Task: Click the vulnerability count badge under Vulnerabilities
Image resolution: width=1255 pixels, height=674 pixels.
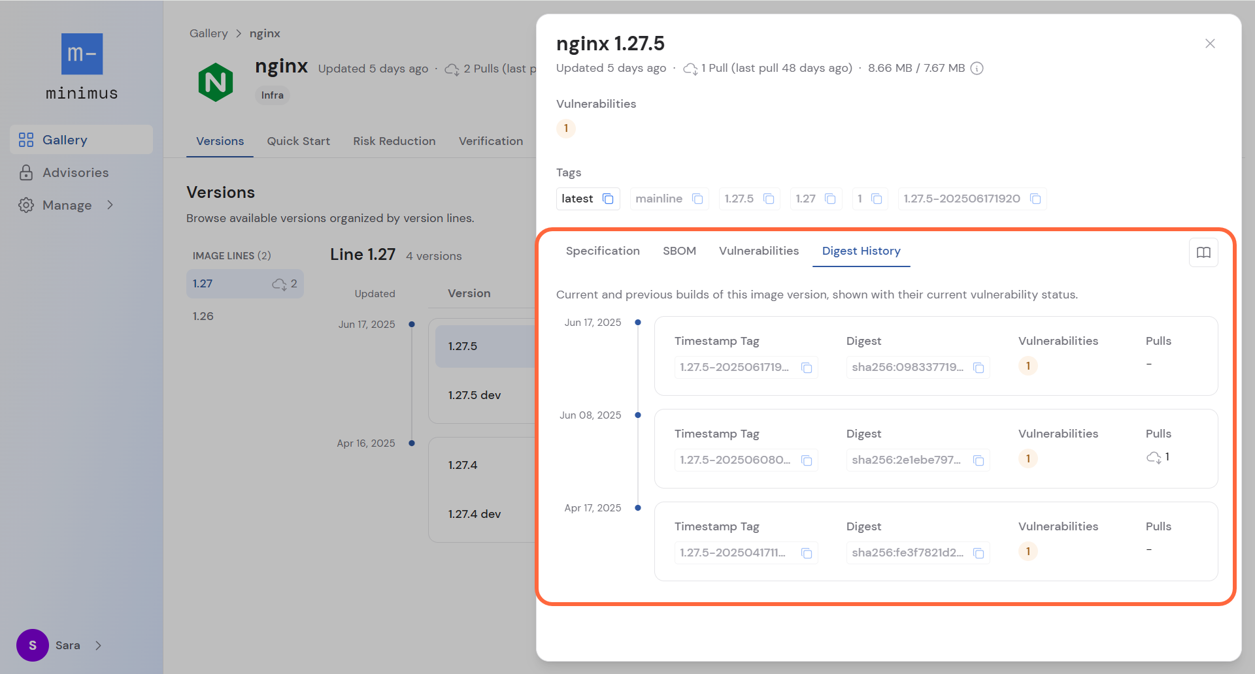Action: (566, 128)
